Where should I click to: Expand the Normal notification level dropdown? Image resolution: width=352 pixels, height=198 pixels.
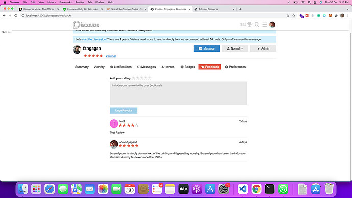point(235,48)
